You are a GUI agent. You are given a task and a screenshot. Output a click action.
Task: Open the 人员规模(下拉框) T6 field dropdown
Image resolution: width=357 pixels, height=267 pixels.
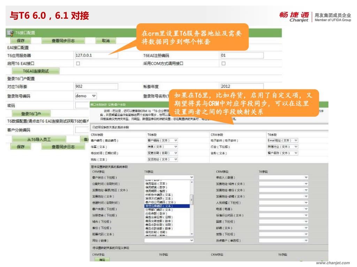coord(306,203)
